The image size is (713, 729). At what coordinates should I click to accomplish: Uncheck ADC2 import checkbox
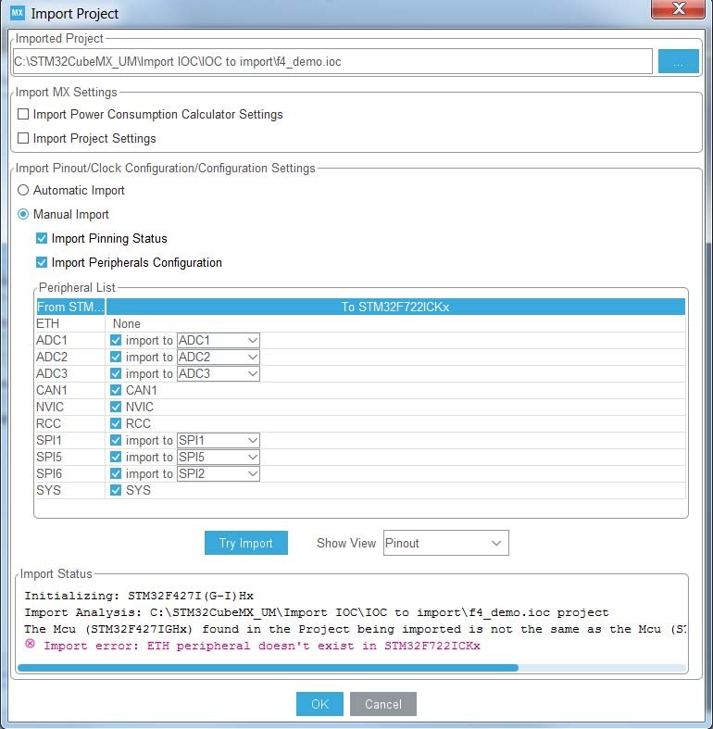click(116, 357)
